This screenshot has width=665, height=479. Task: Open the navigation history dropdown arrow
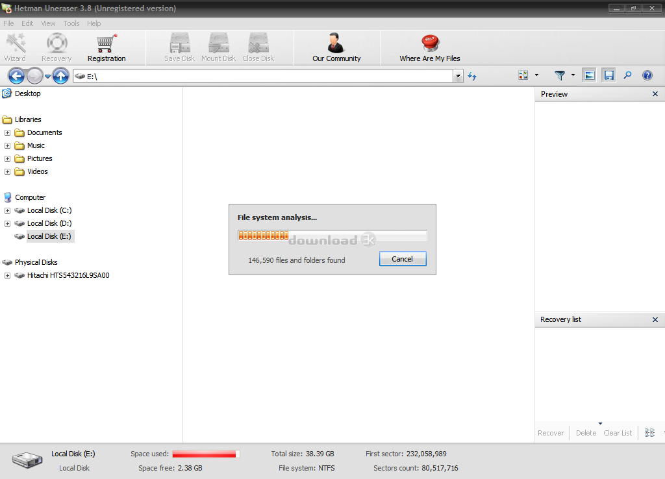[x=47, y=77]
